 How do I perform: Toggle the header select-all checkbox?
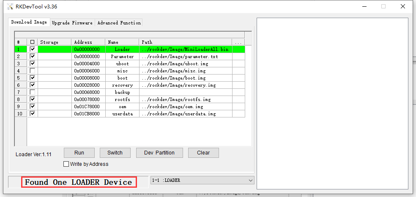pos(33,42)
